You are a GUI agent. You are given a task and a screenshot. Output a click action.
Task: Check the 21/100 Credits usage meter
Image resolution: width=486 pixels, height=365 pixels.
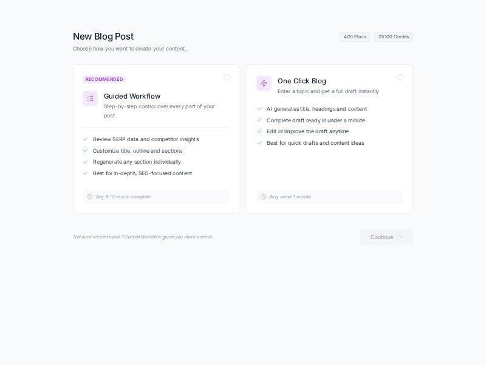coord(393,36)
